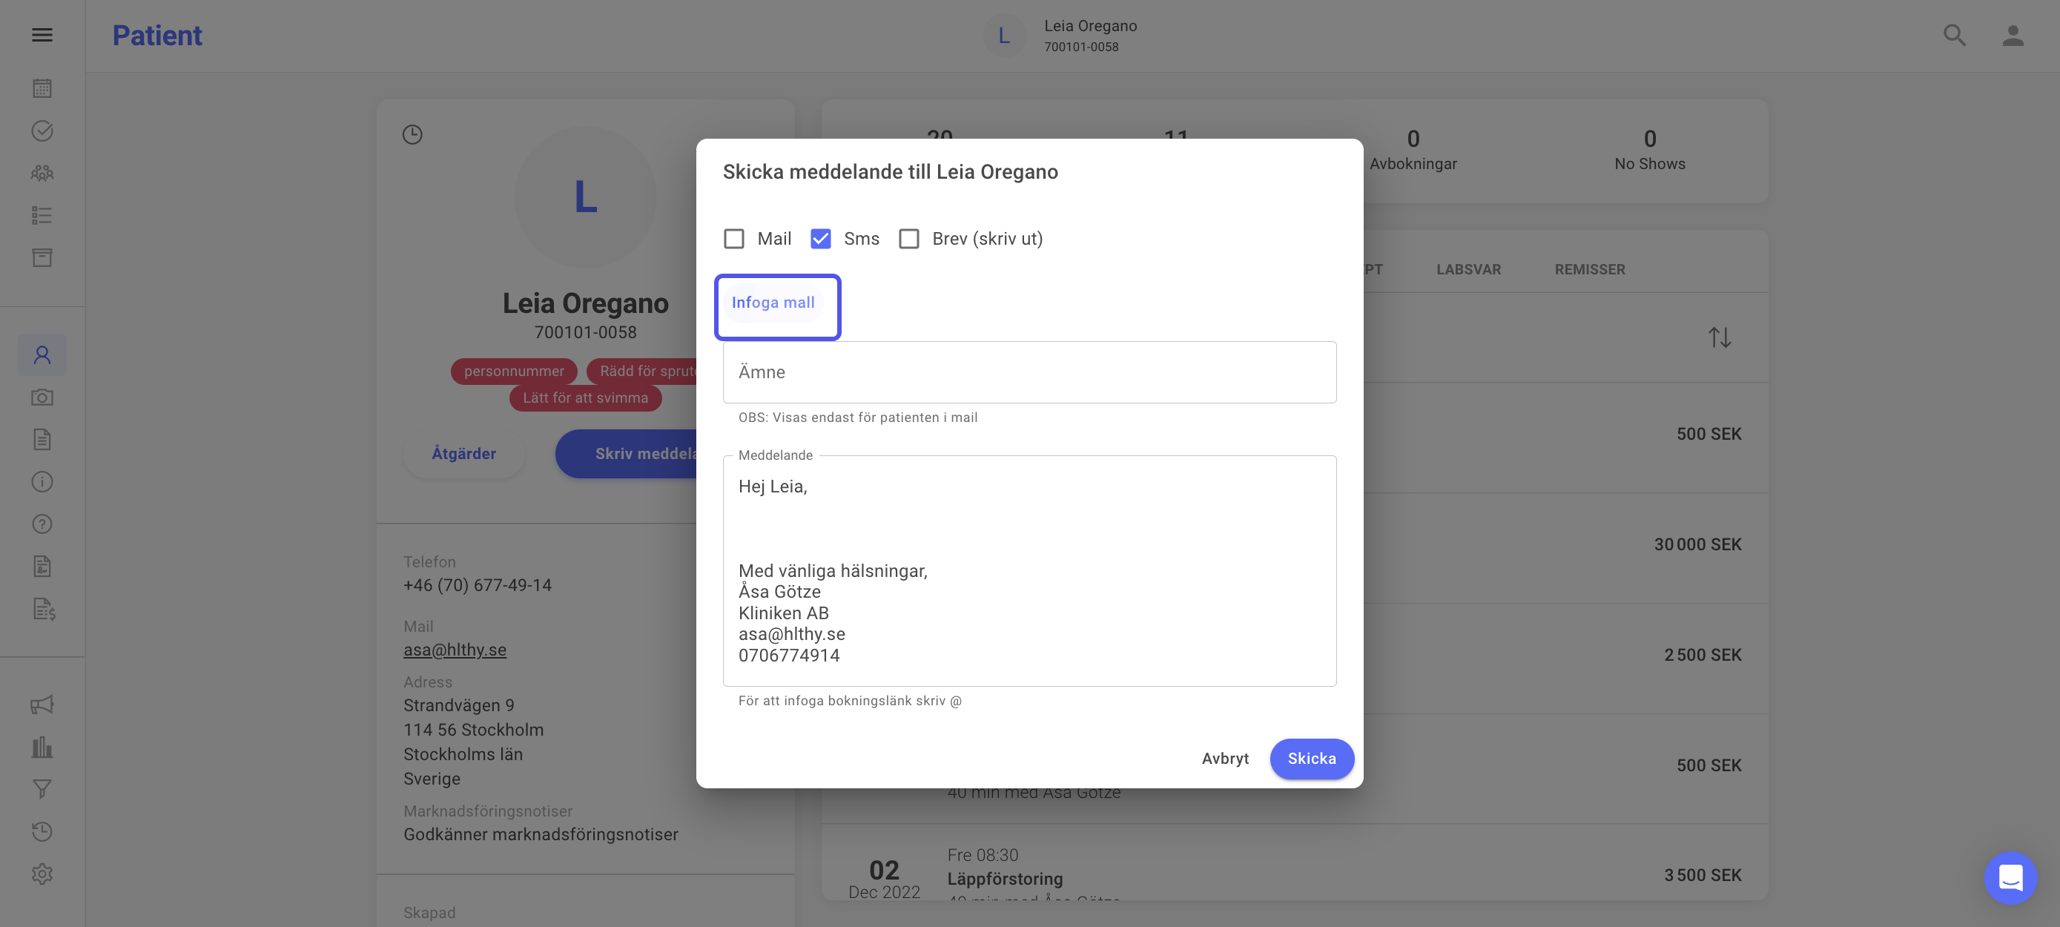This screenshot has height=927, width=2060.
Task: Open the archive box icon in sidebar
Action: (42, 257)
